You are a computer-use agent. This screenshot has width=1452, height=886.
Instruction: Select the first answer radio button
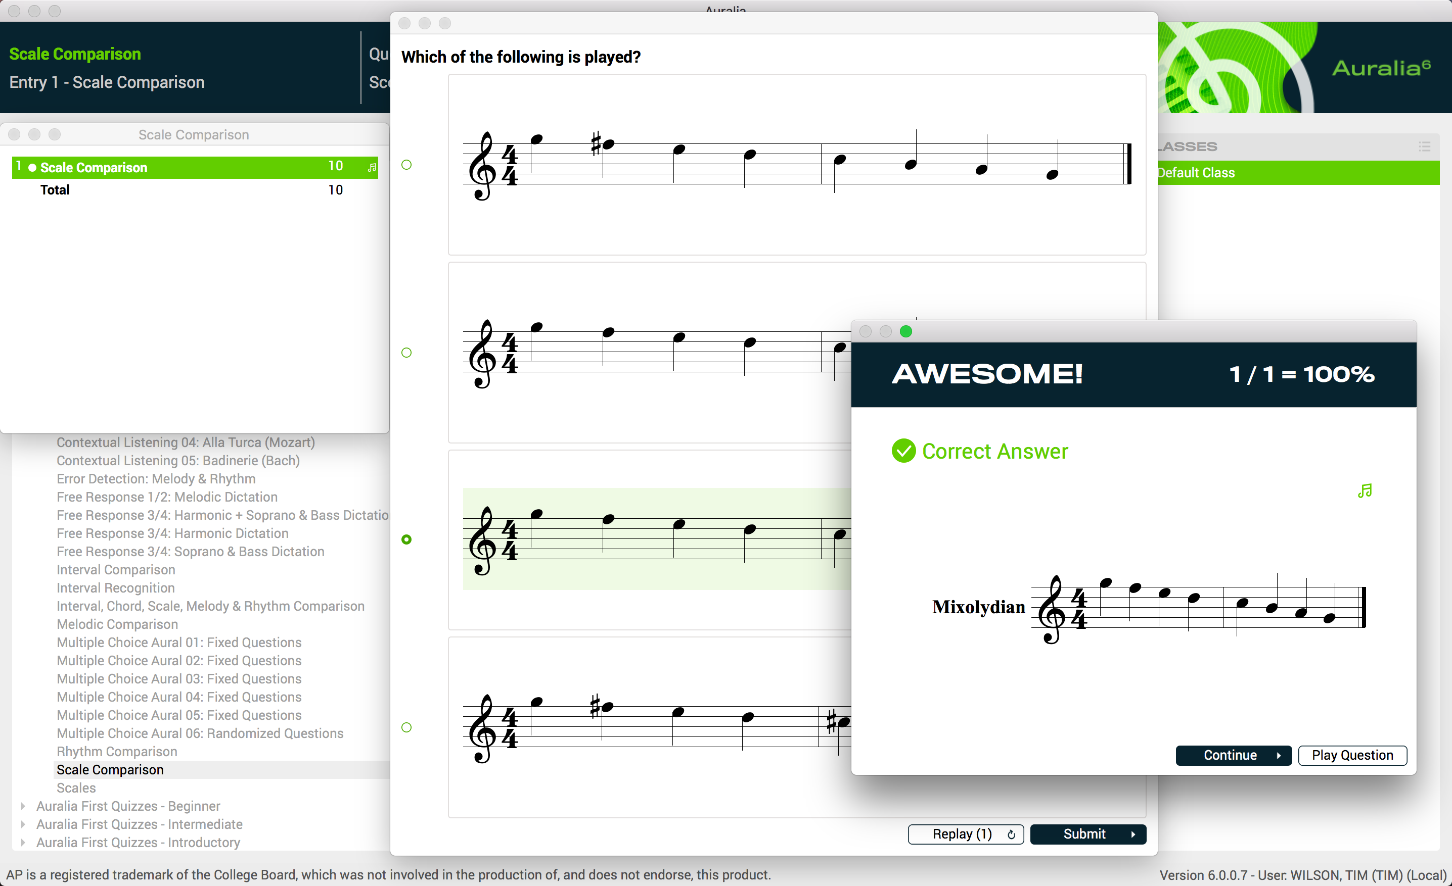[x=406, y=165]
